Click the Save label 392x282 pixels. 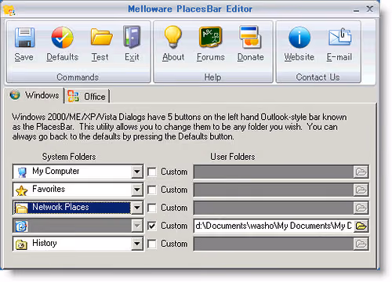pos(24,57)
